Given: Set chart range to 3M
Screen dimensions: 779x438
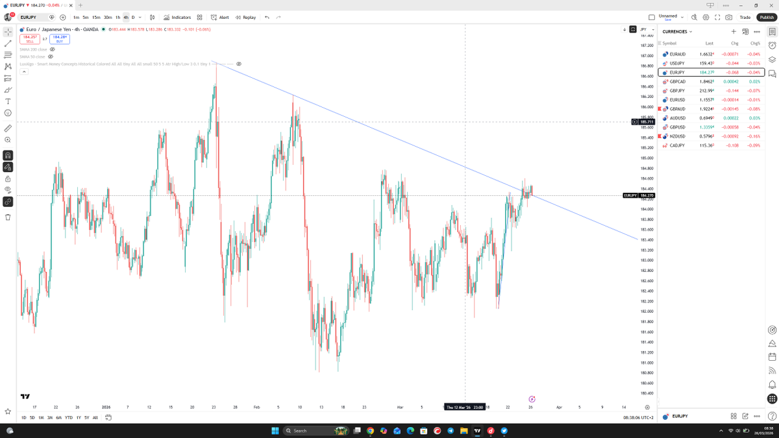Looking at the screenshot, I should pyautogui.click(x=50, y=418).
